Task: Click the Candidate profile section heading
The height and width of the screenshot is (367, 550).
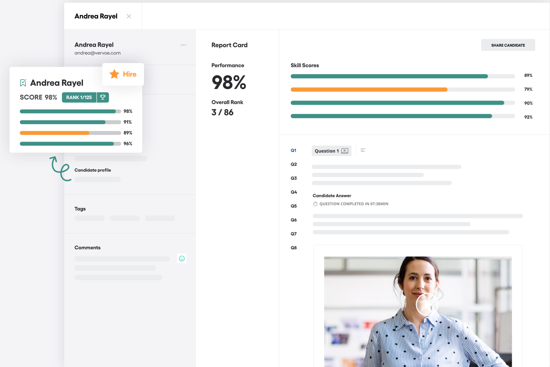Action: click(x=93, y=170)
